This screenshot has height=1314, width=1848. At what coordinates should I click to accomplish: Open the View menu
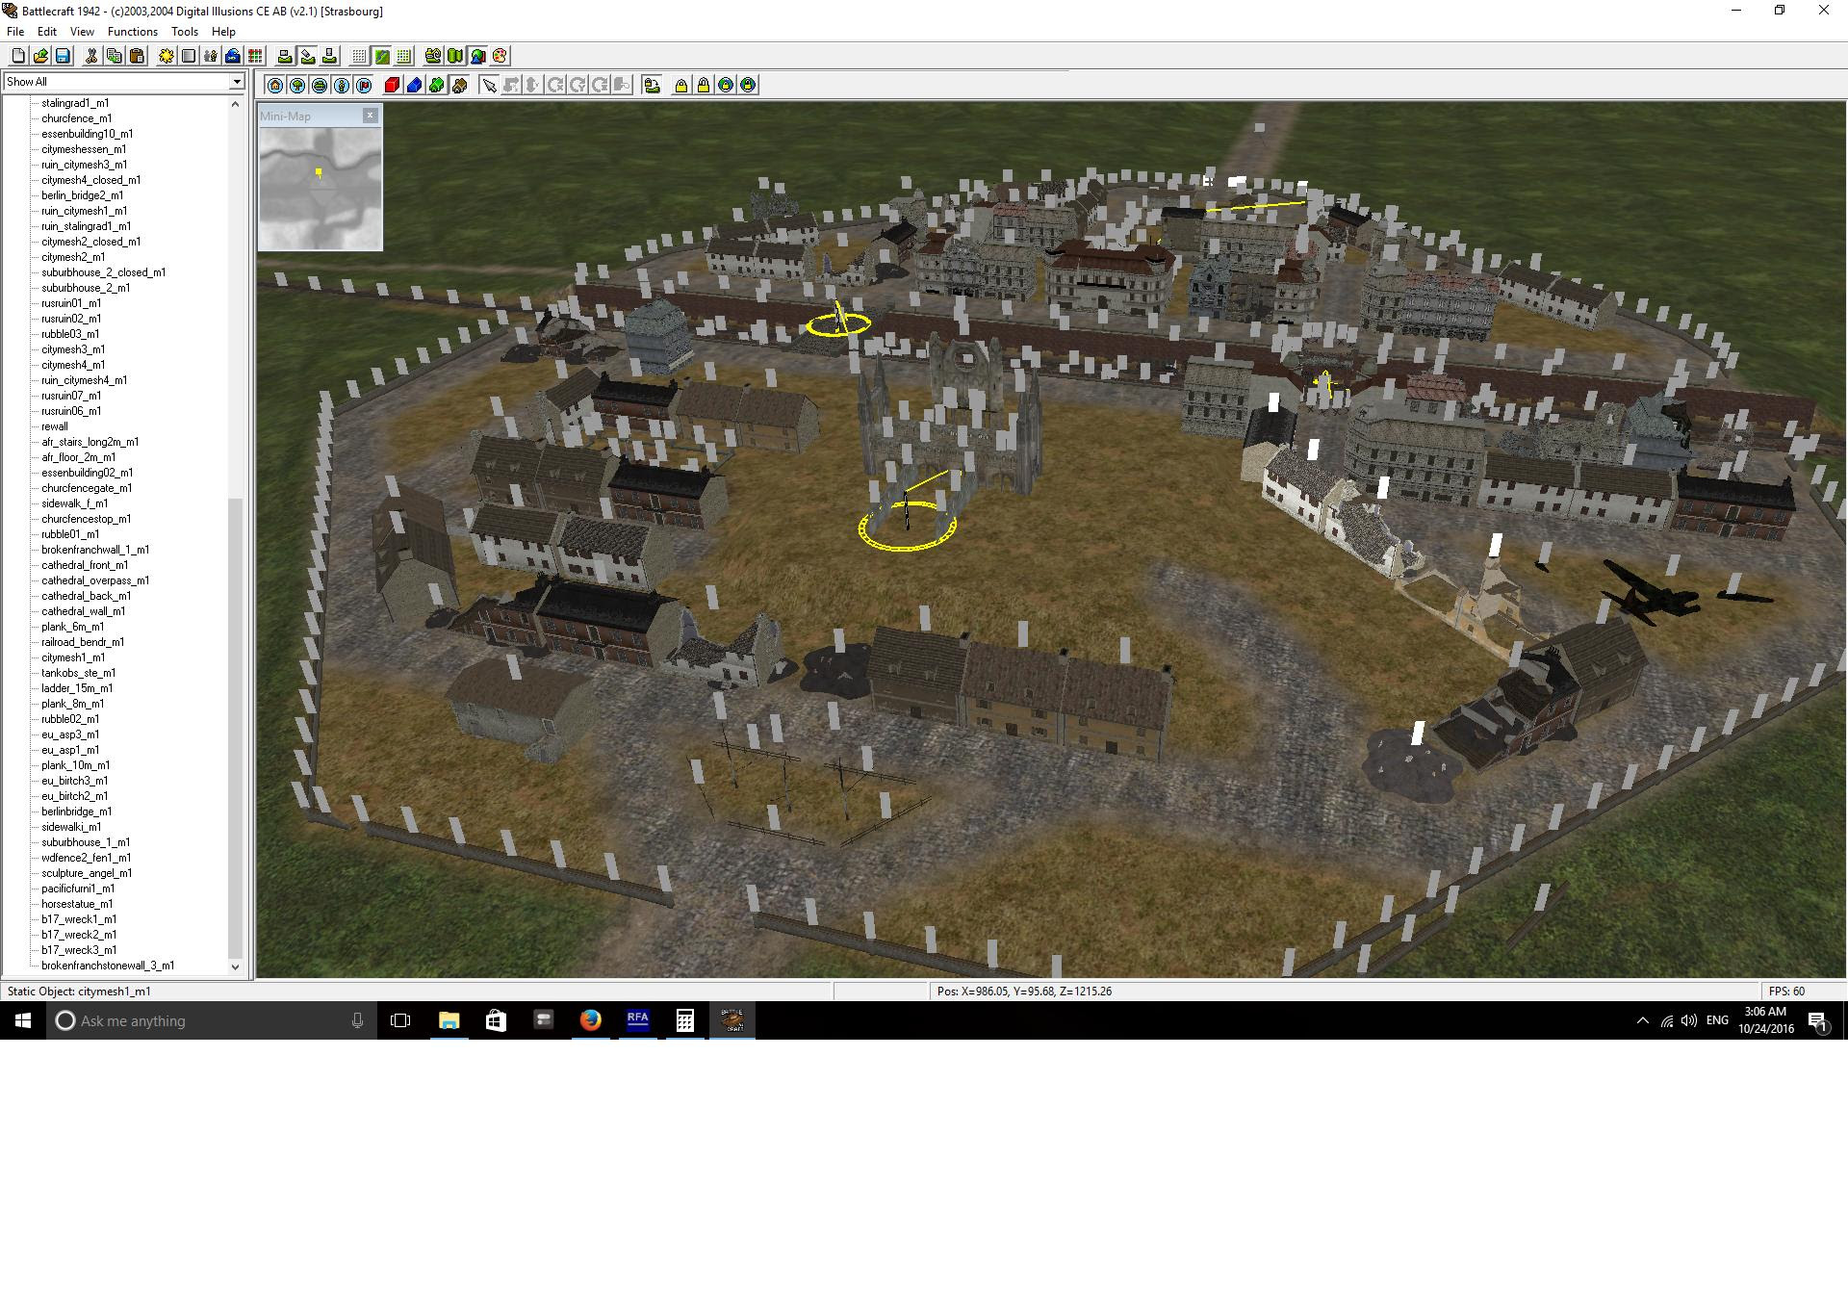[x=82, y=32]
